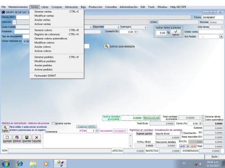Open Windows Media Player from taskbar
The width and height of the screenshot is (225, 168).
point(46,164)
